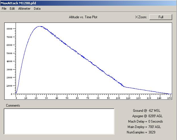Select the NumSamples = 3029 readout

(141, 132)
